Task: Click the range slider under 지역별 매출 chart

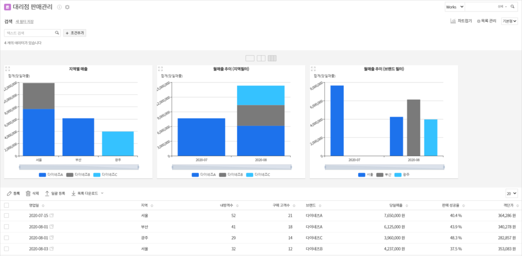Action: [79, 167]
